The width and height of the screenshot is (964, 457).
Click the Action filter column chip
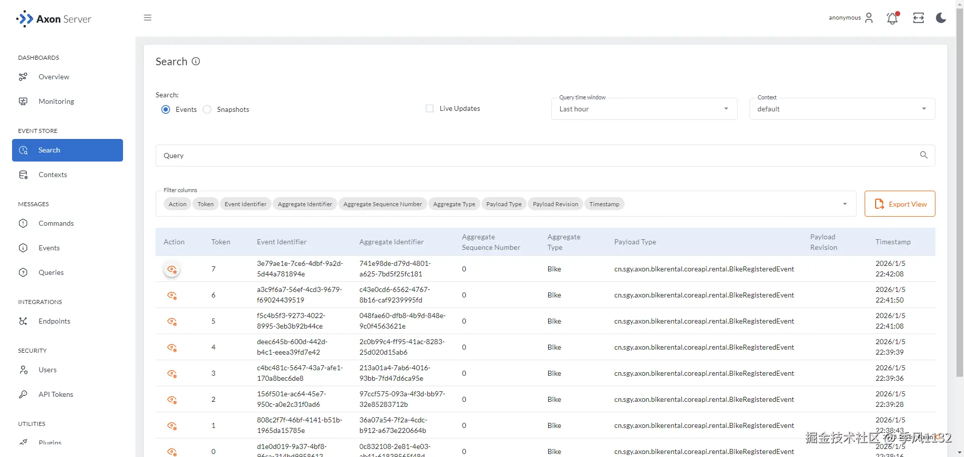pos(177,204)
